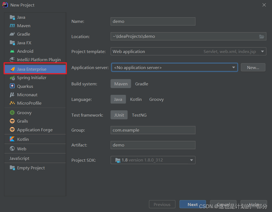Click the Previous button
Viewport: 272px width, 212px height.
point(162,204)
